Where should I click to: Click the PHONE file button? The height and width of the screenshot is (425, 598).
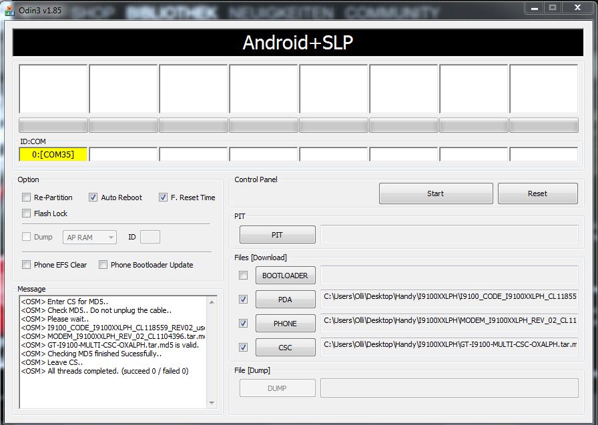point(285,323)
